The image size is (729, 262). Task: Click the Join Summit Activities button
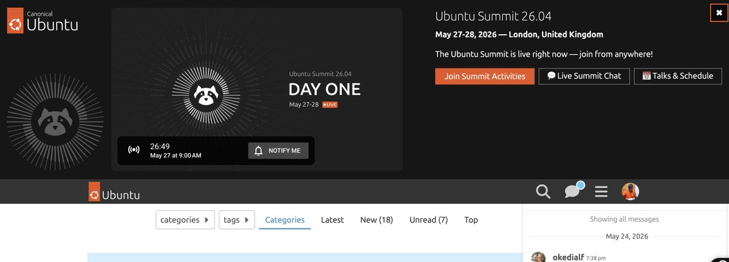click(485, 76)
